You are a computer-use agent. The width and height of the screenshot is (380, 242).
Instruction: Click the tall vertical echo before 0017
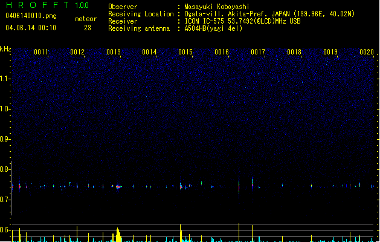pos(239,187)
